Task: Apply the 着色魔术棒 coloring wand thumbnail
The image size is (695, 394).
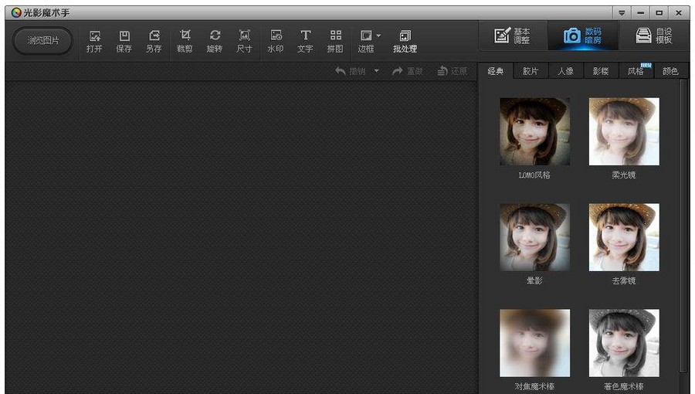Action: [x=624, y=343]
